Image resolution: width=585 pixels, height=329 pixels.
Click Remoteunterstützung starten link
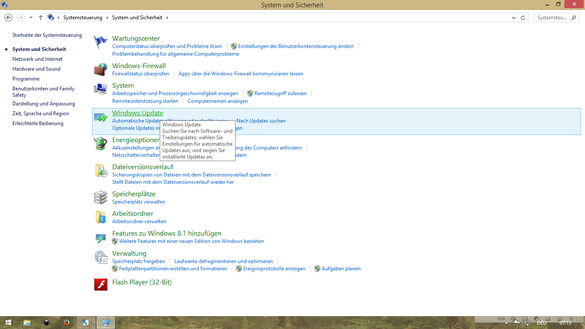pos(145,101)
